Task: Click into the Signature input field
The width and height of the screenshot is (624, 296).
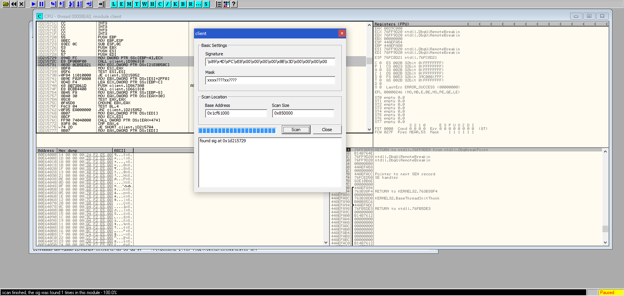Action: coord(270,62)
